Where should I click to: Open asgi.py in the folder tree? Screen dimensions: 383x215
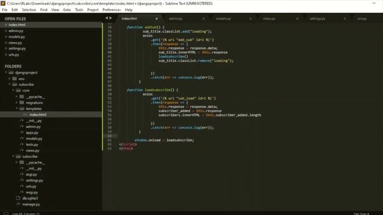click(x=31, y=174)
